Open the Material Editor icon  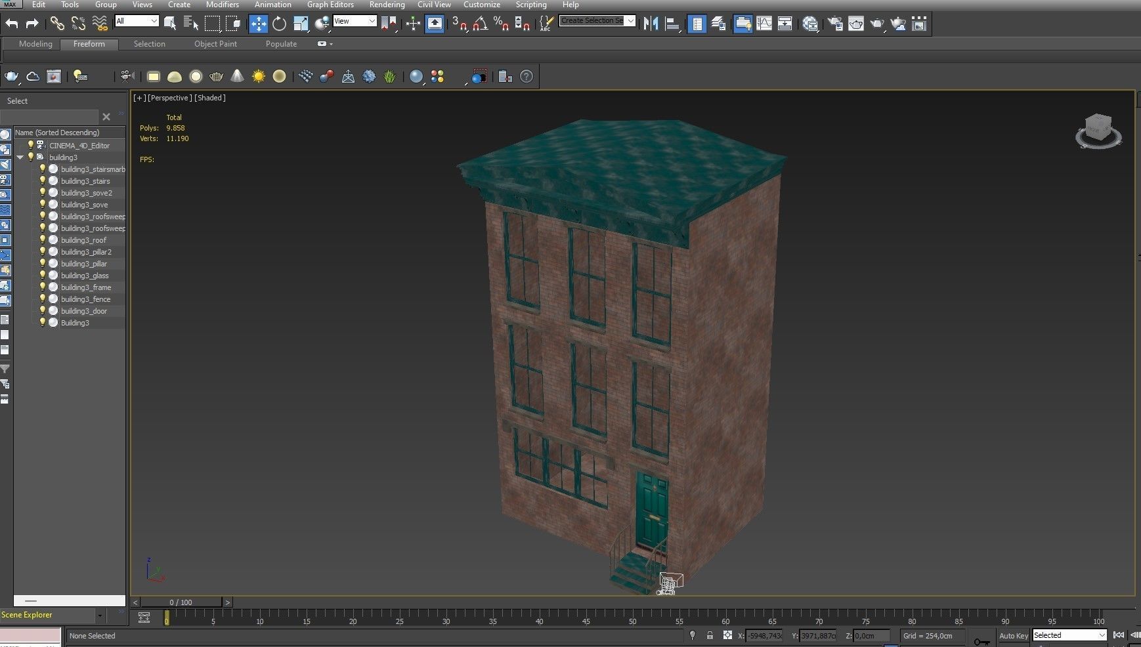[x=810, y=24]
